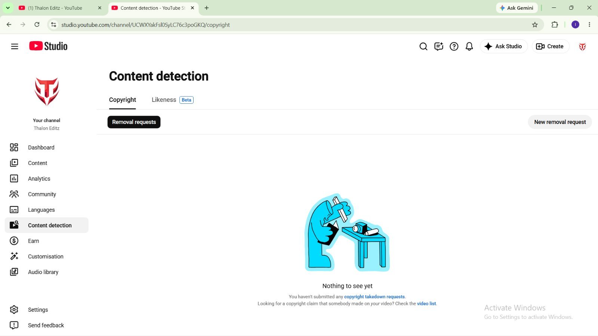
Task: Open Content in the sidebar
Action: 47,163
